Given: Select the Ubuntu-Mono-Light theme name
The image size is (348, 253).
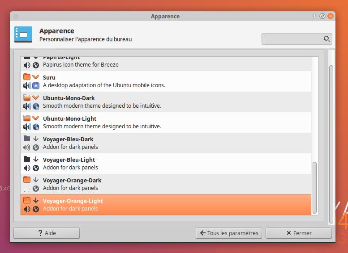Looking at the screenshot, I should tap(69, 119).
